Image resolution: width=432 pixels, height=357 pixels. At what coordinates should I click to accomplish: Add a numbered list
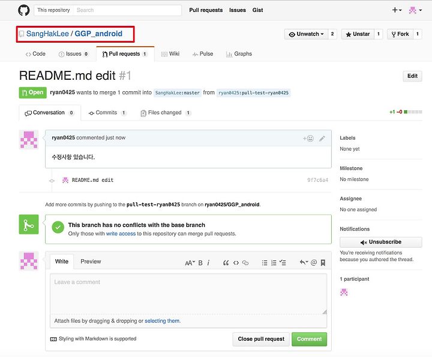[274, 263]
